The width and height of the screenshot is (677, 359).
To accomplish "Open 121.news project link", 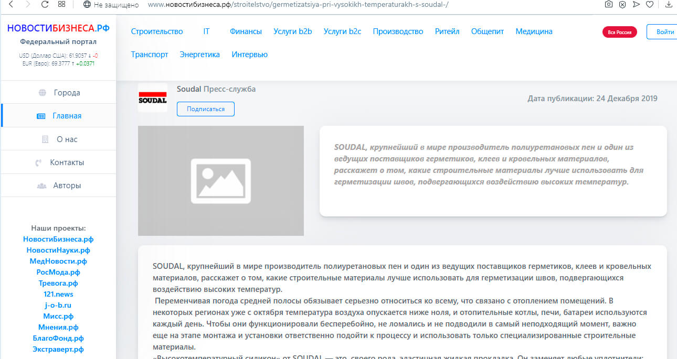I will [x=58, y=294].
